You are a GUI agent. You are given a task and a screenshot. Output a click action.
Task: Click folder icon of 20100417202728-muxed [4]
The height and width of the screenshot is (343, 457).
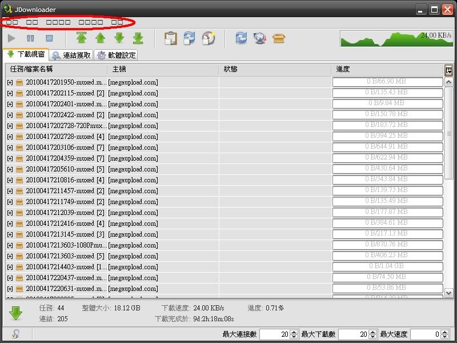tap(19, 137)
